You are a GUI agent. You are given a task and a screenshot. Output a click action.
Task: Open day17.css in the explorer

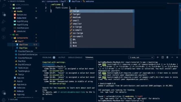click(x=23, y=44)
